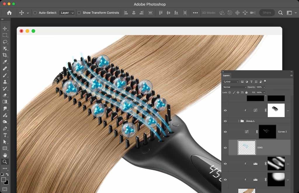Select the Clone Stamp tool
This screenshot has width=299, height=193.
tap(5, 82)
